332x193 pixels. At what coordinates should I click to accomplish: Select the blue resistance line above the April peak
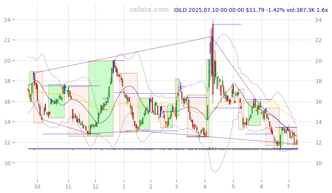click(x=227, y=24)
